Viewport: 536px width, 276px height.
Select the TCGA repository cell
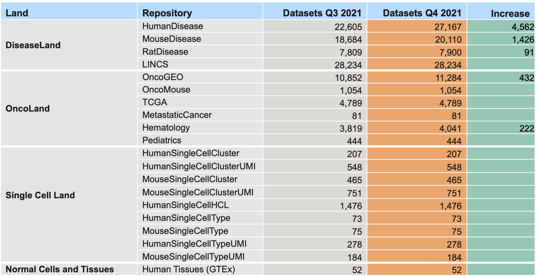[154, 102]
